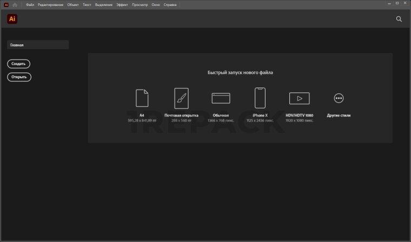Open the Просмотр menu
This screenshot has width=411, height=242.
(x=140, y=4)
